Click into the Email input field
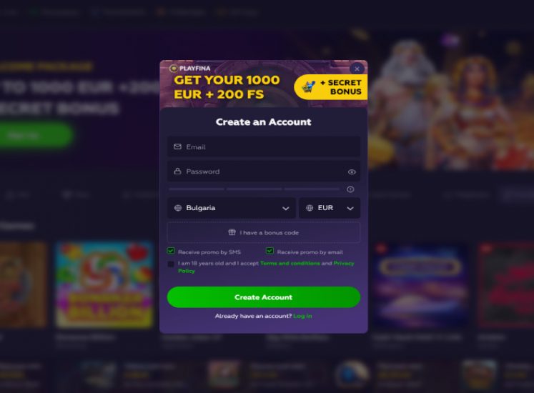Image resolution: width=534 pixels, height=393 pixels. tap(264, 146)
